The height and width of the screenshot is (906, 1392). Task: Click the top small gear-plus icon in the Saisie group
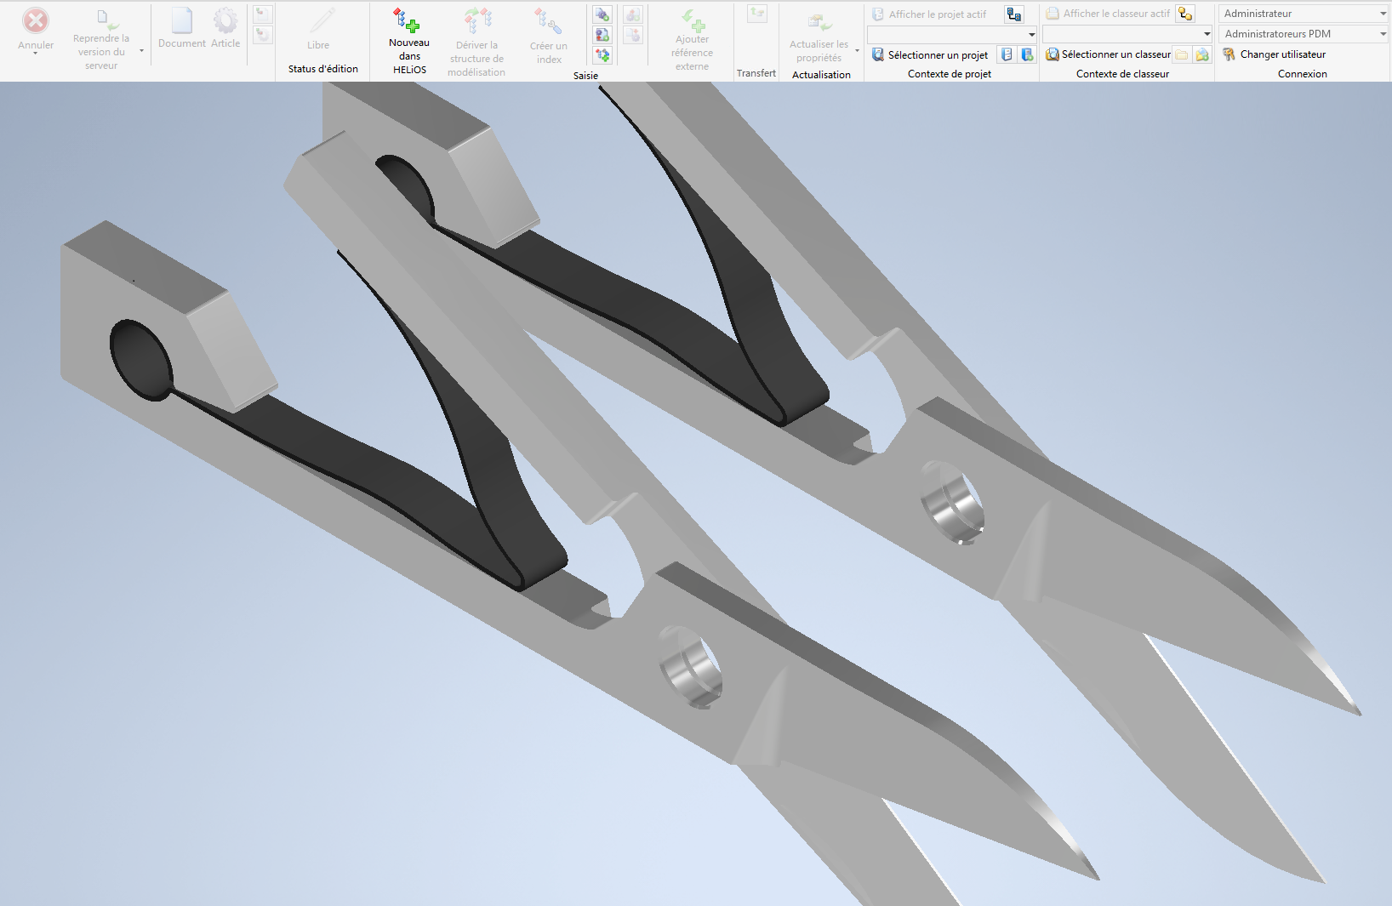pos(602,15)
